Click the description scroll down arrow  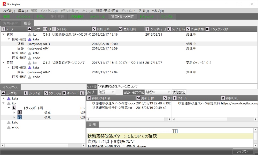(255, 145)
